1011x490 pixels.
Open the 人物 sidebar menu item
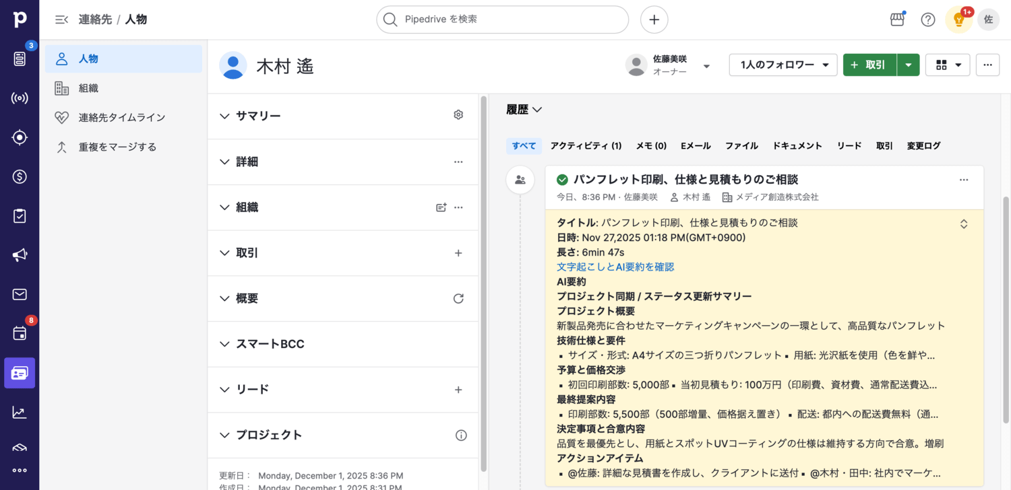pyautogui.click(x=123, y=59)
